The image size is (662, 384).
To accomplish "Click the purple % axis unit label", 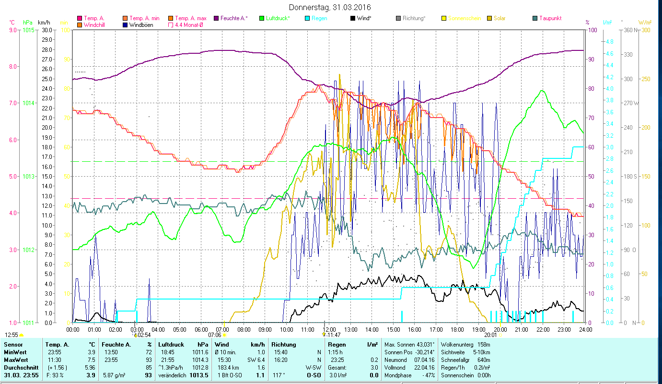I will tap(587, 23).
